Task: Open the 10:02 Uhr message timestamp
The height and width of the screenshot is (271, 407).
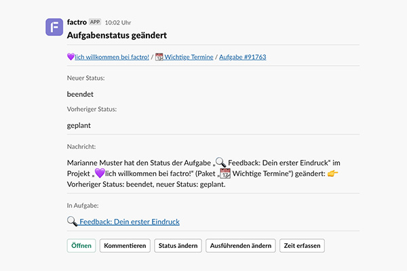Action: point(118,22)
